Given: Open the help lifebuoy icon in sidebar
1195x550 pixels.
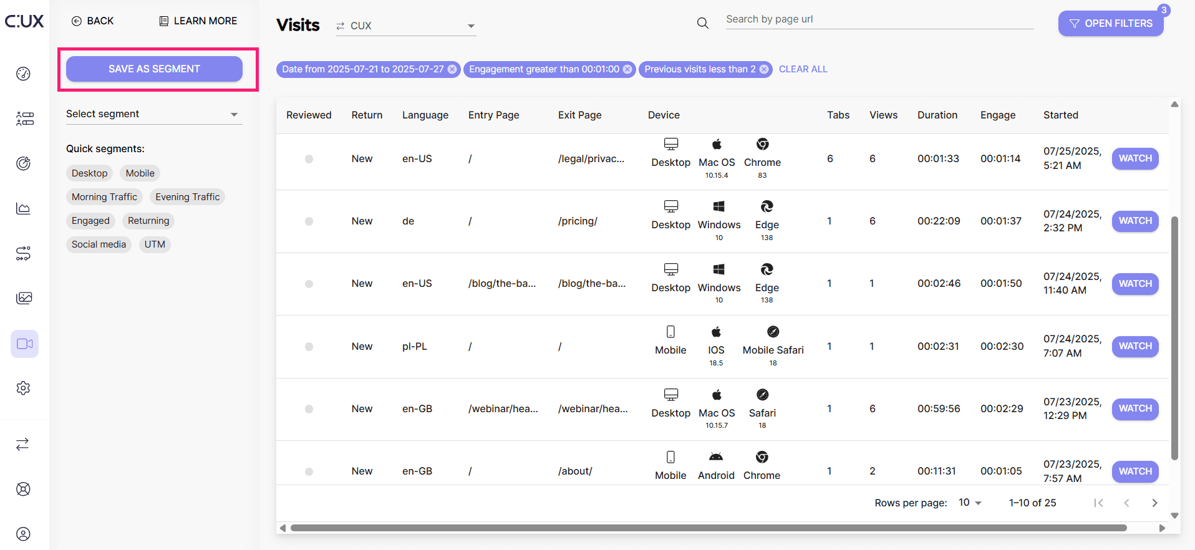Looking at the screenshot, I should pyautogui.click(x=23, y=489).
